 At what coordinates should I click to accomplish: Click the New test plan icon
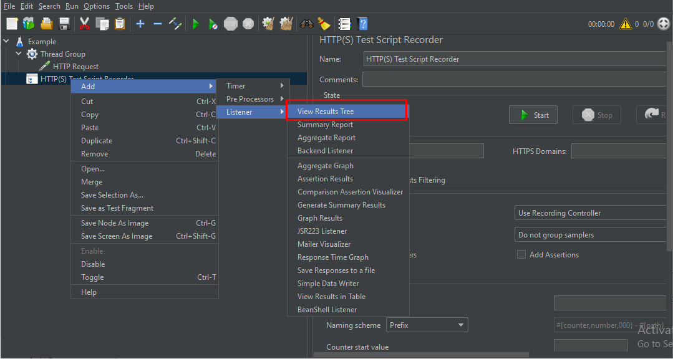[12, 24]
